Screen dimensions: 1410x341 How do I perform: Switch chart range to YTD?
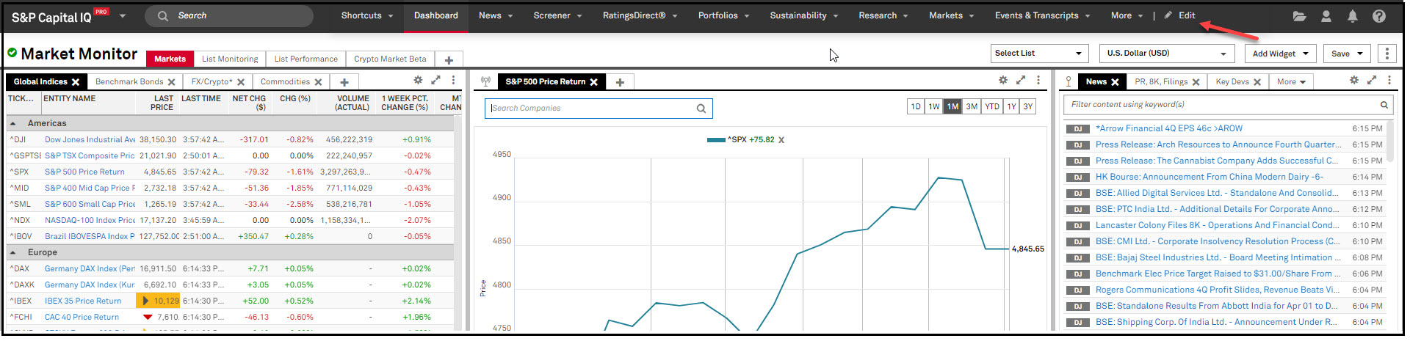(x=991, y=107)
